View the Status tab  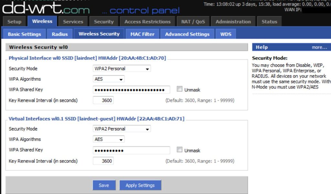269,21
